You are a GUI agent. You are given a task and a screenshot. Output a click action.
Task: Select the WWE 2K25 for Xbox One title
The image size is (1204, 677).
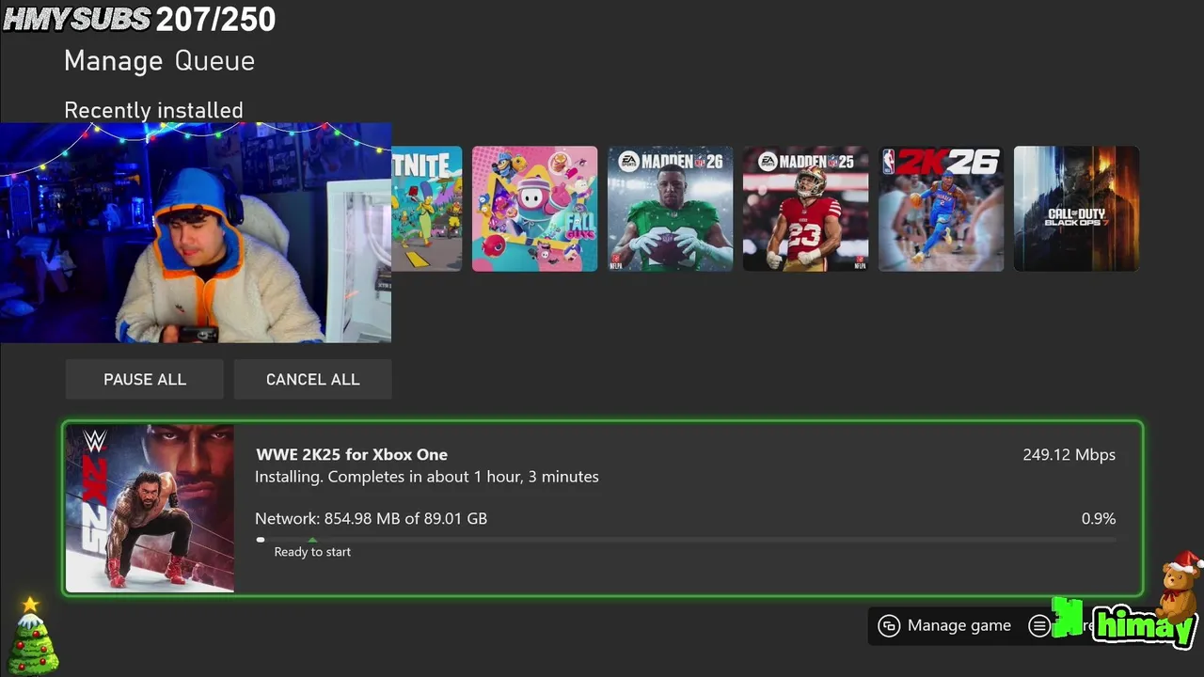coord(352,454)
